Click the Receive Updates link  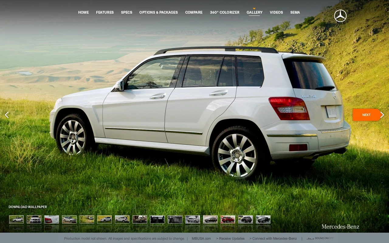pos(230,238)
